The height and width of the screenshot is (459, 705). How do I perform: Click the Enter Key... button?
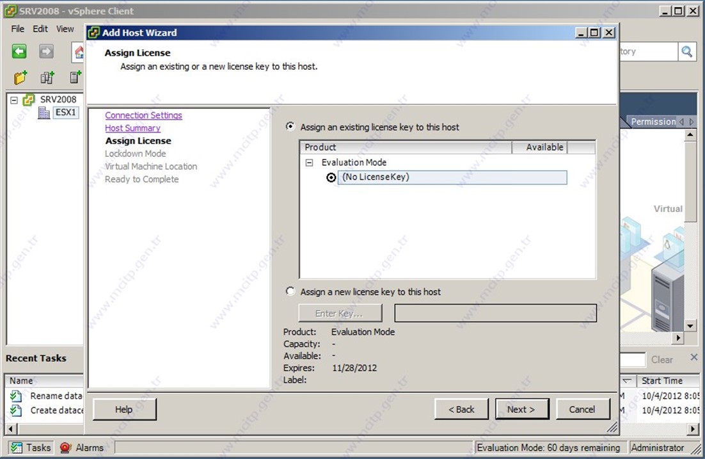340,313
